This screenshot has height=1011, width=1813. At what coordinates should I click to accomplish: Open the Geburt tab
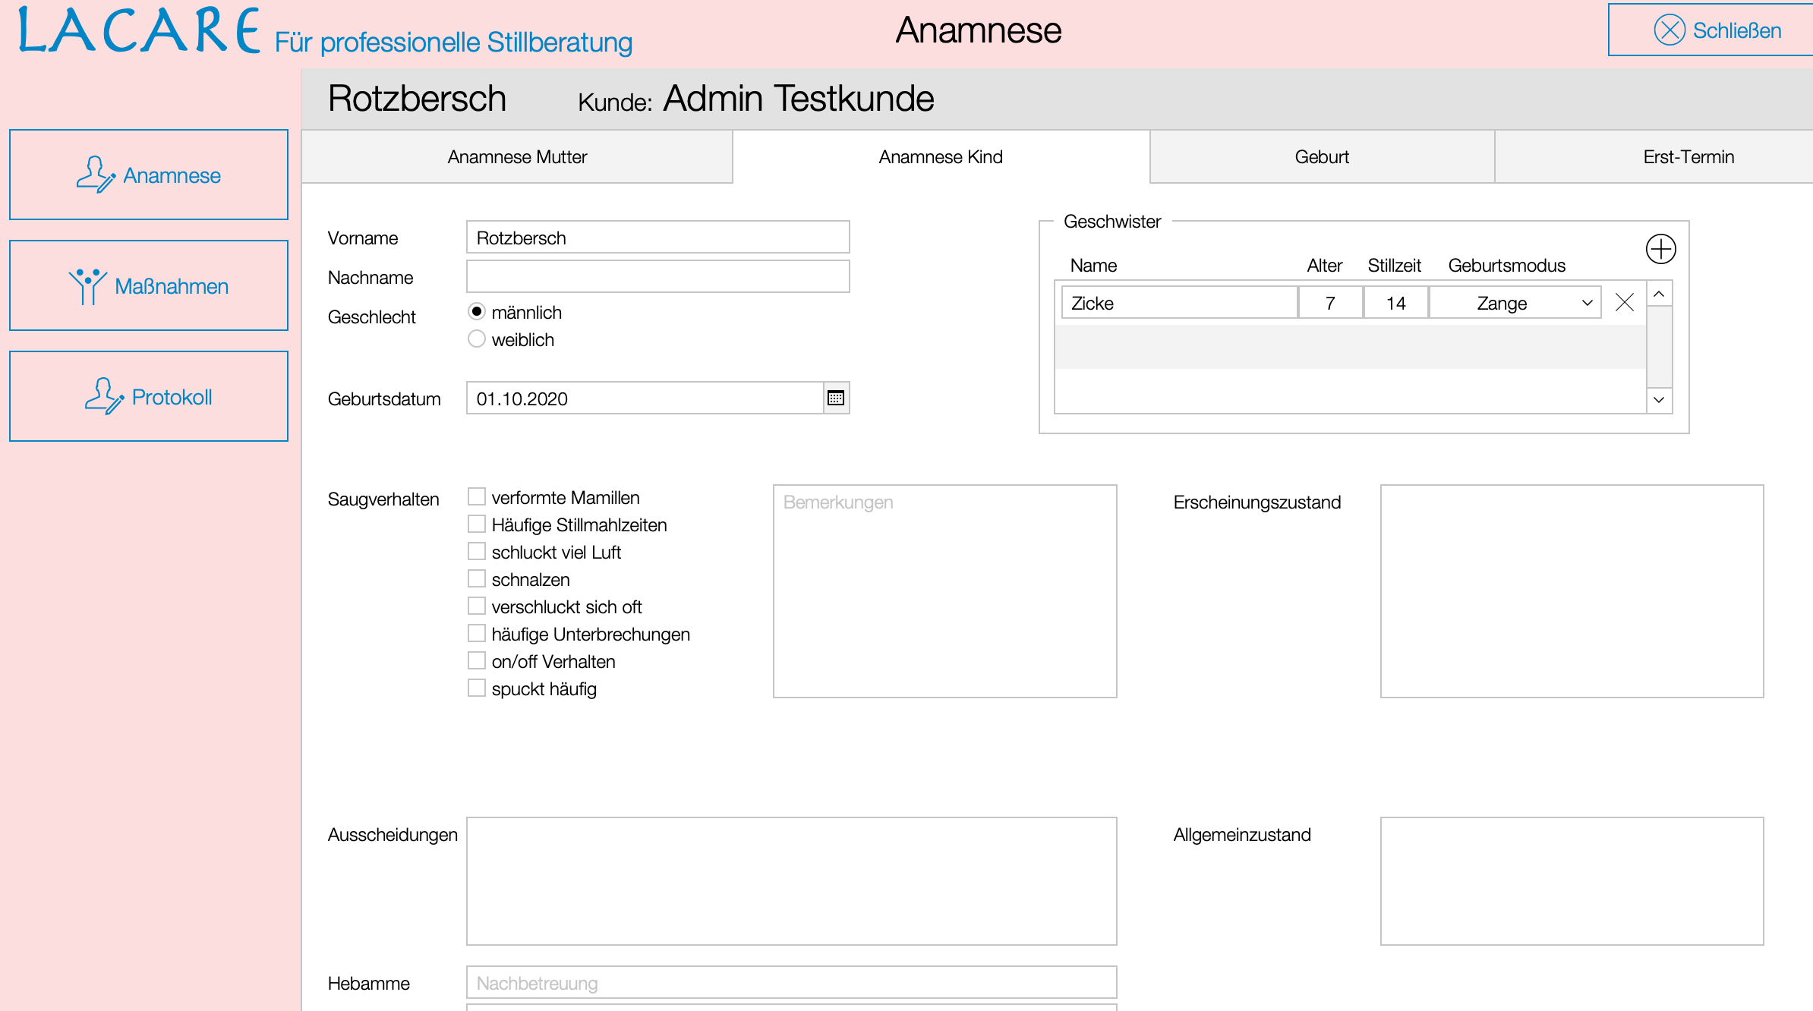(x=1322, y=157)
